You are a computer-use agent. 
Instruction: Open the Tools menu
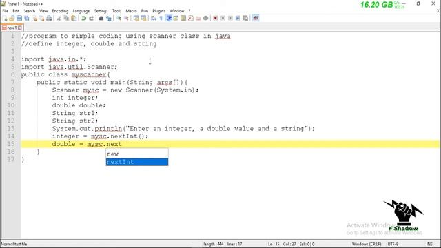(x=116, y=11)
